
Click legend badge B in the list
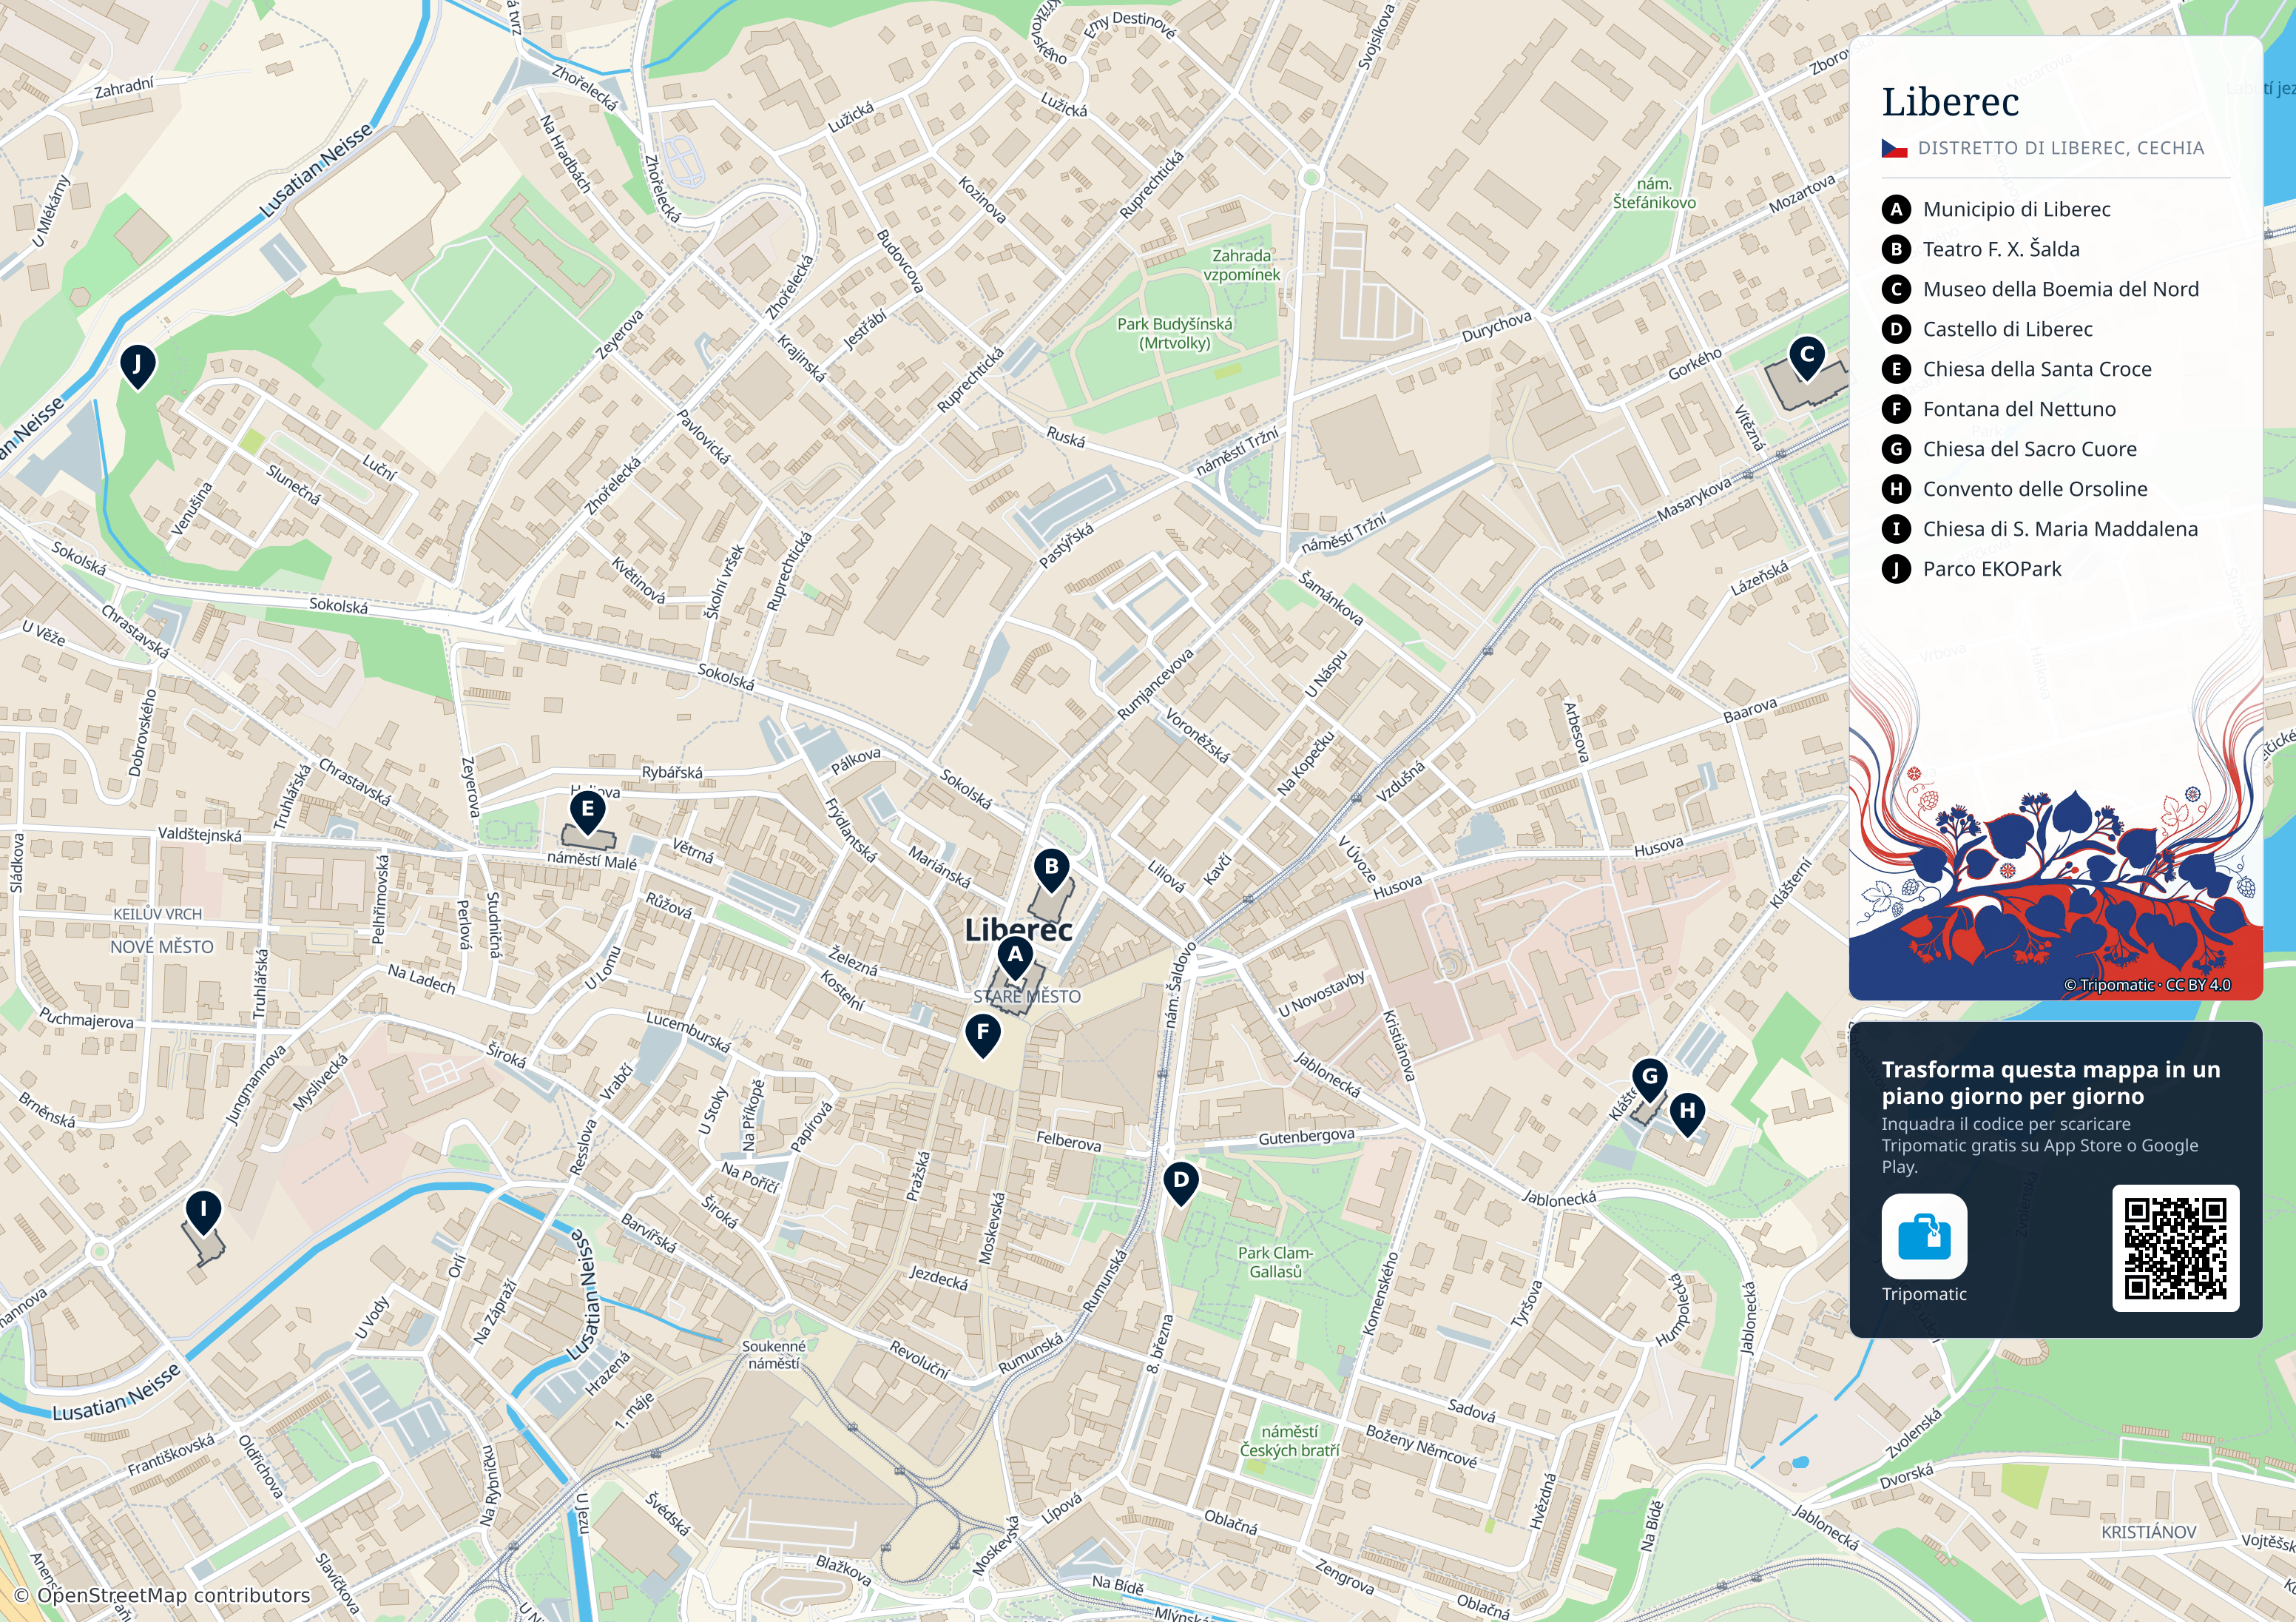(1896, 249)
